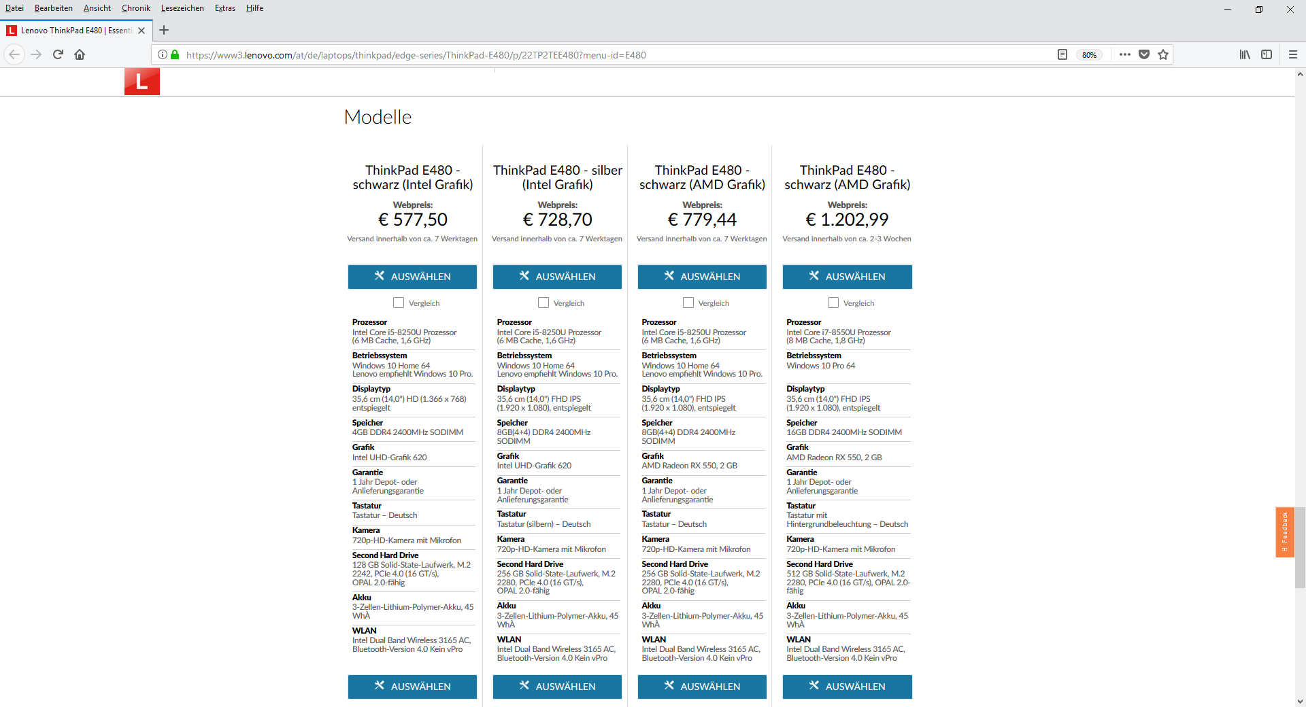Click the browser Back arrow button
Viewport: 1306px width, 707px height.
point(14,54)
